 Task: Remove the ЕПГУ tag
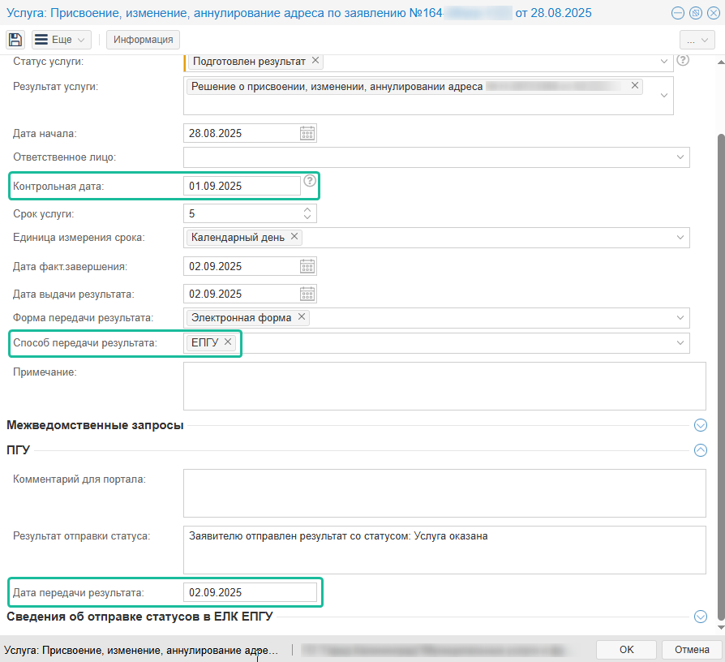[x=228, y=342]
